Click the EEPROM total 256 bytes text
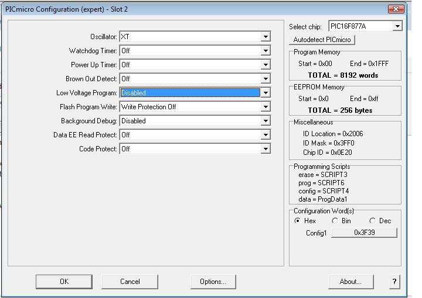422x298 pixels. [340, 110]
